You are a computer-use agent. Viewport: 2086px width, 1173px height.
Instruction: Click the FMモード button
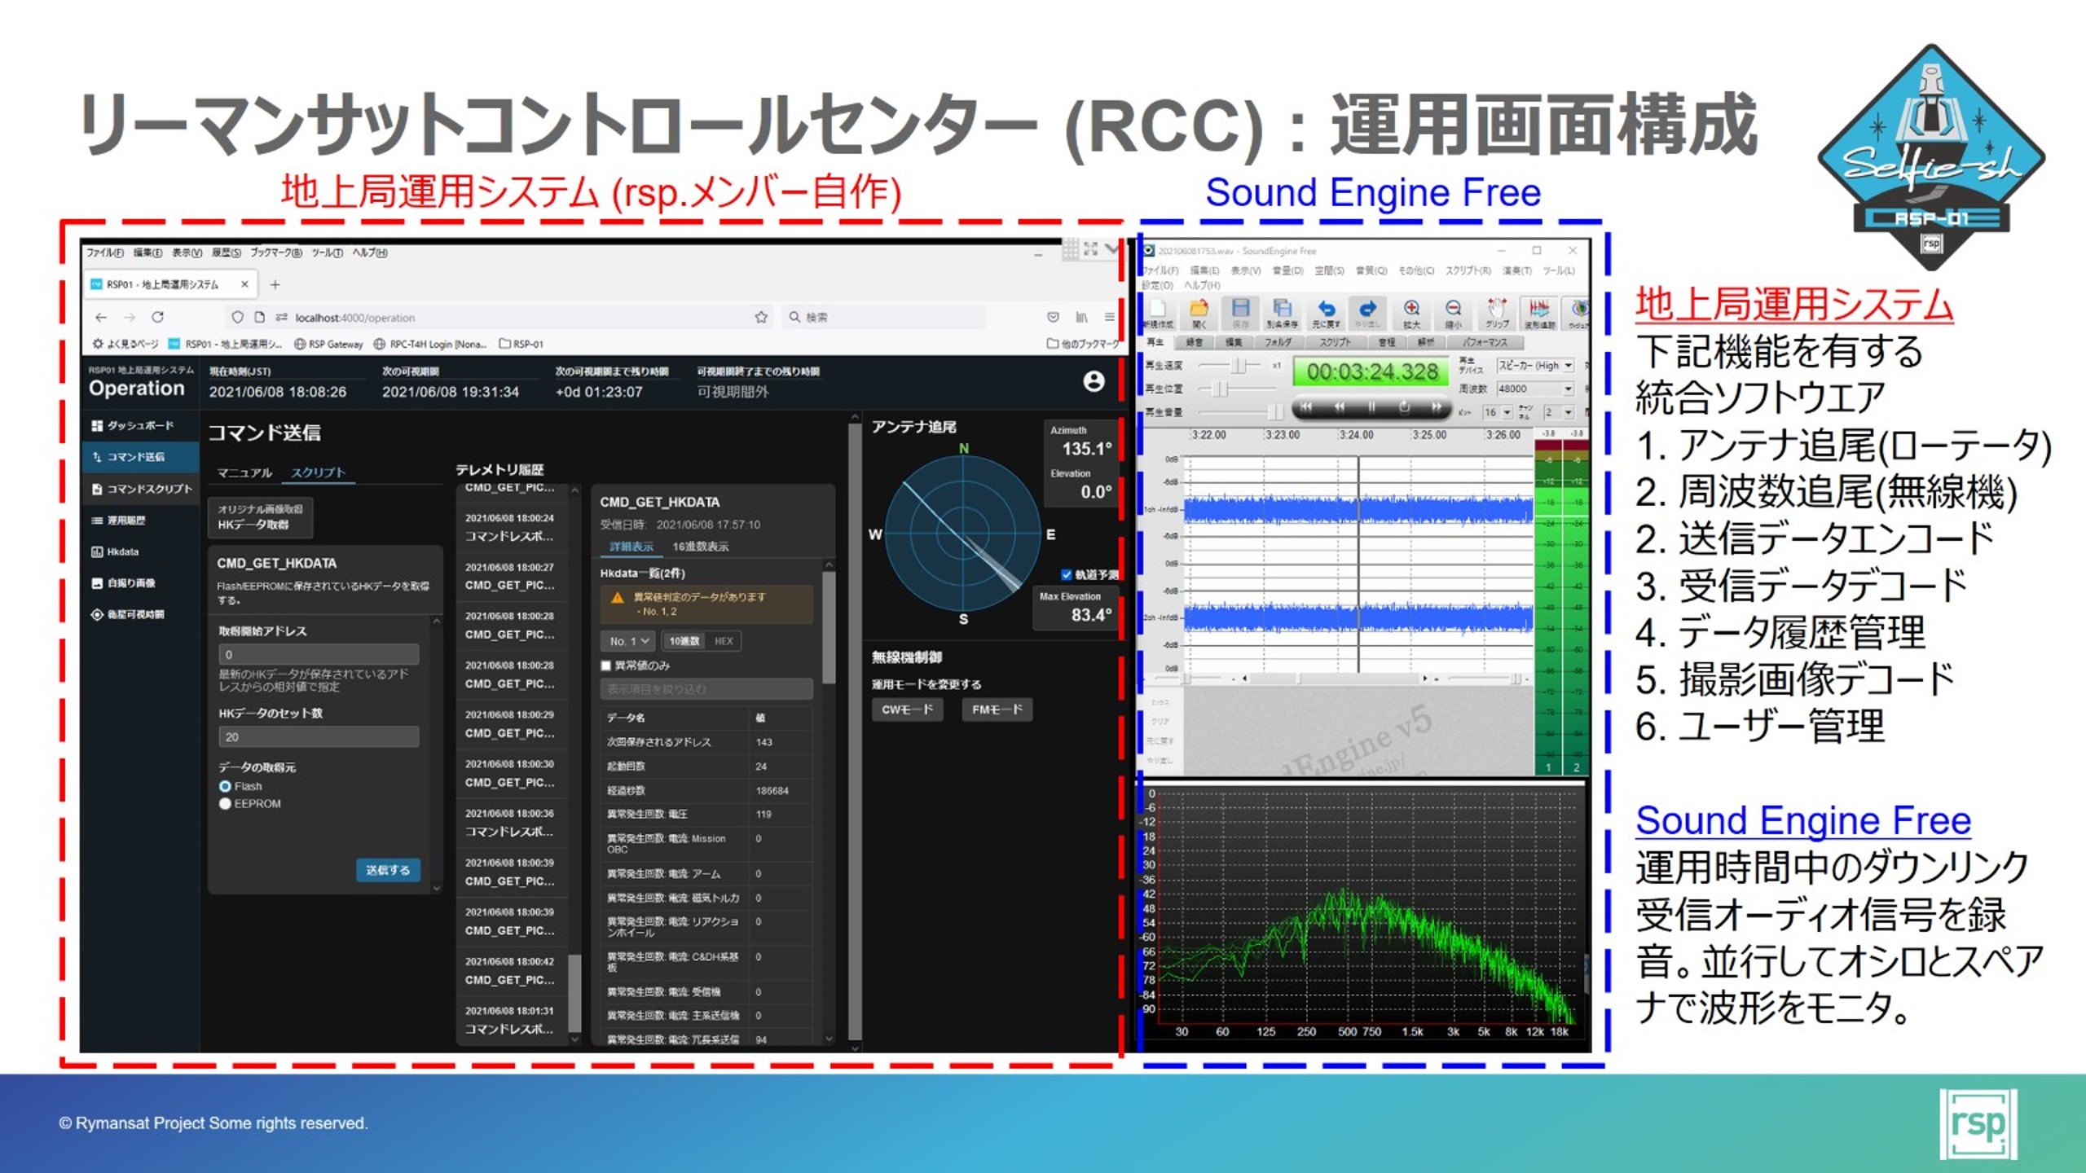point(997,710)
